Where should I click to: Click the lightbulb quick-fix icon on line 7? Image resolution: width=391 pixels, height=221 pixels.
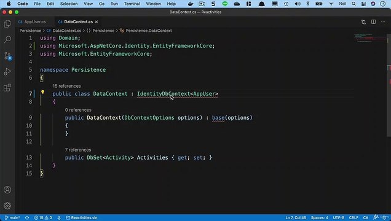coord(42,92)
